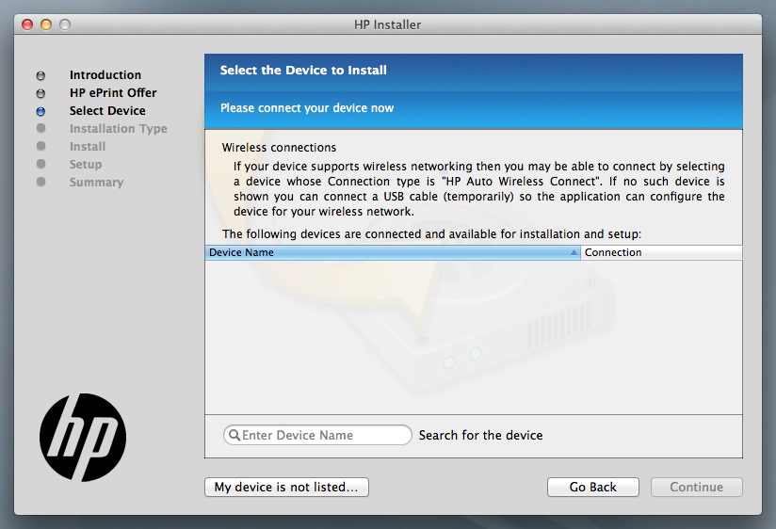Click the grey bullet beside Installation Type
This screenshot has height=529, width=776.
click(40, 129)
